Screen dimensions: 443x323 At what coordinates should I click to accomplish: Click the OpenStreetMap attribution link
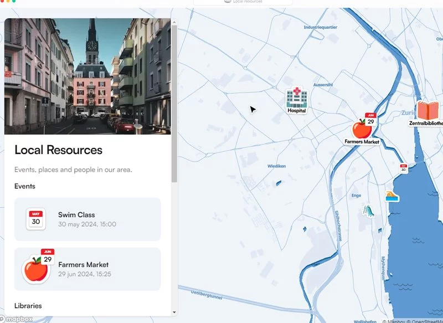tap(425, 321)
